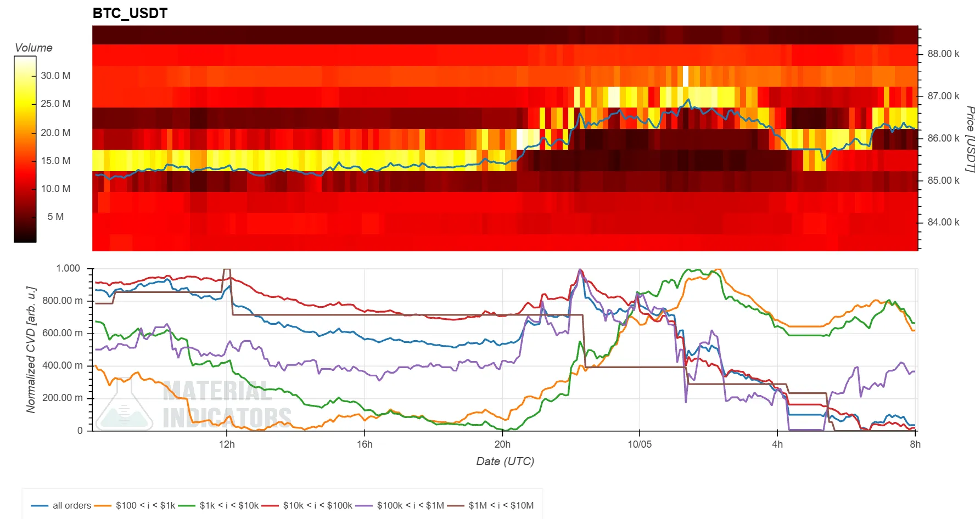Click the 10/05 date axis label
Image resolution: width=975 pixels, height=519 pixels.
(x=640, y=444)
